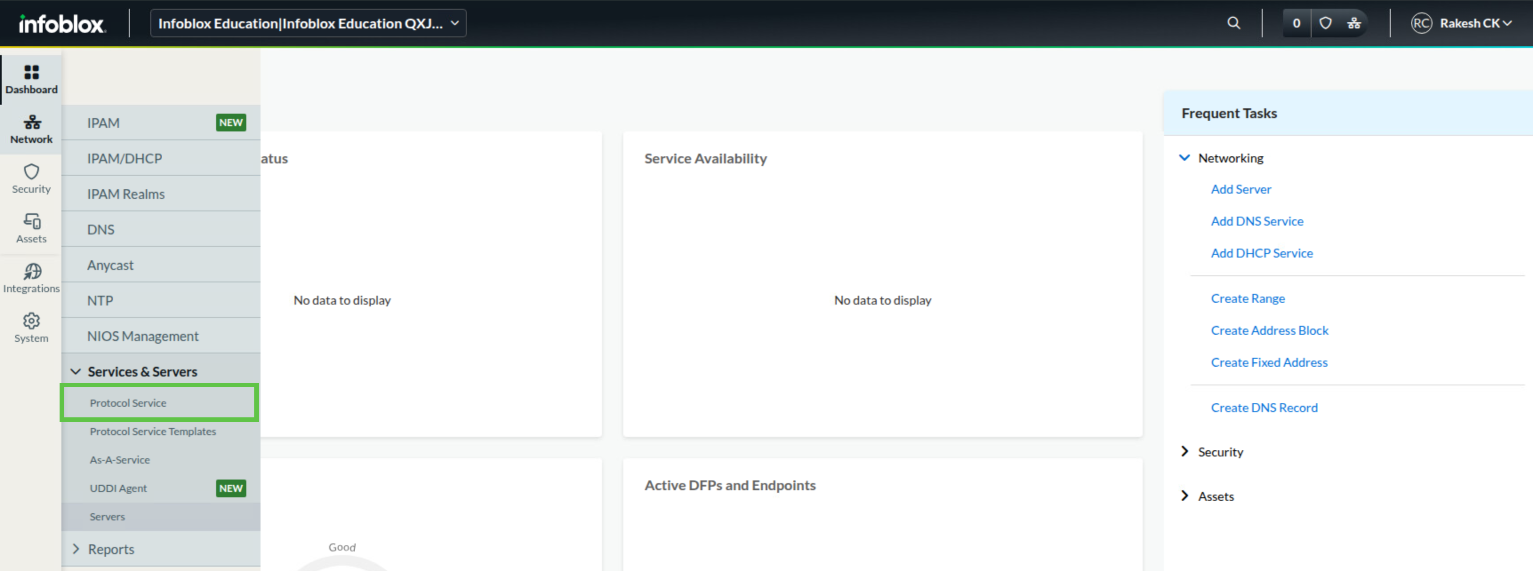Click the Add DNS Service link
Viewport: 1533px width, 571px height.
tap(1257, 221)
